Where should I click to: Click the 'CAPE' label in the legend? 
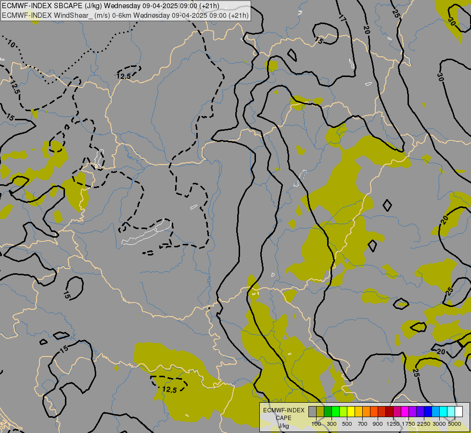[283, 418]
